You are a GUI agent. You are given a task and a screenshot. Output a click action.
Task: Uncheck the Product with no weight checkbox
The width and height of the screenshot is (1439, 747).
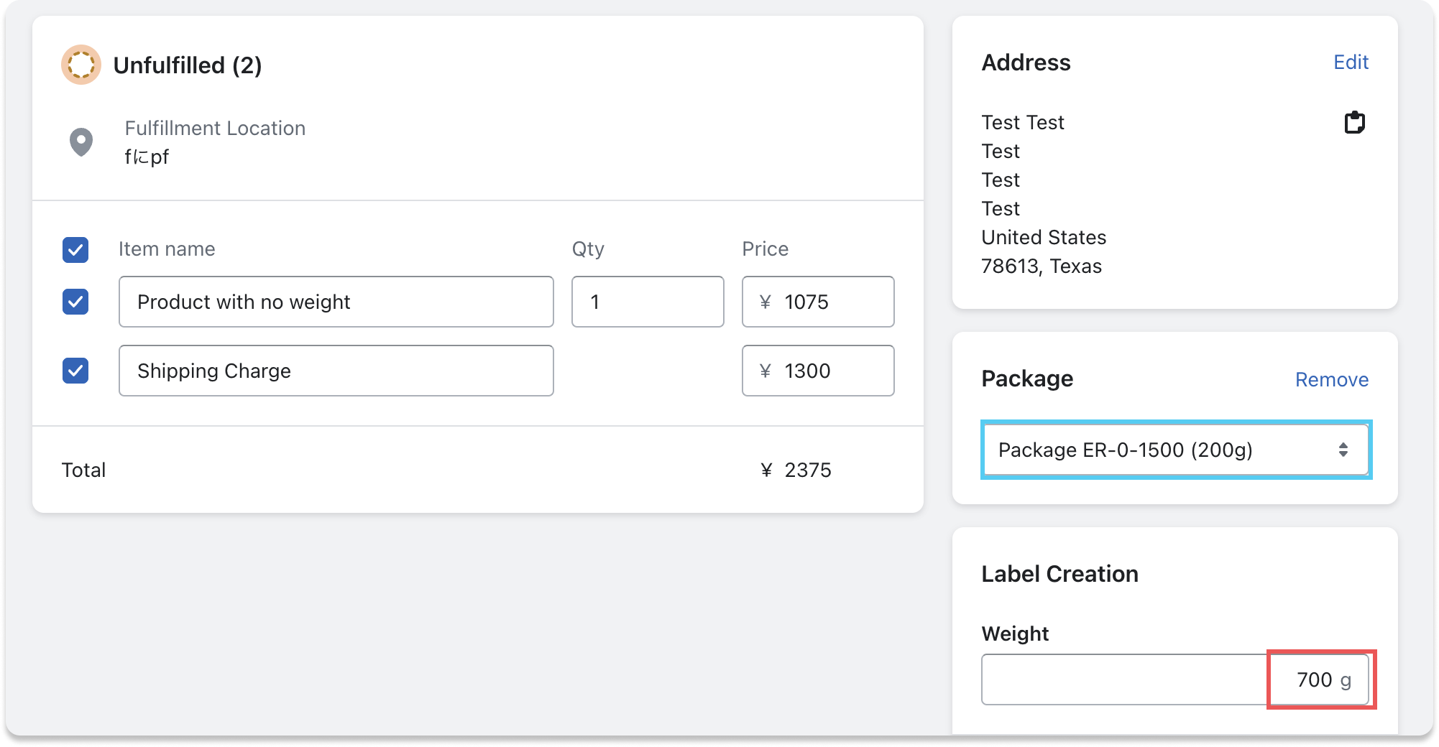(75, 302)
